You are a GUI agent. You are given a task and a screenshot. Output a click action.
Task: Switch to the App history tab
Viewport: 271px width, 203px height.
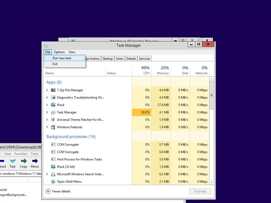93,59
